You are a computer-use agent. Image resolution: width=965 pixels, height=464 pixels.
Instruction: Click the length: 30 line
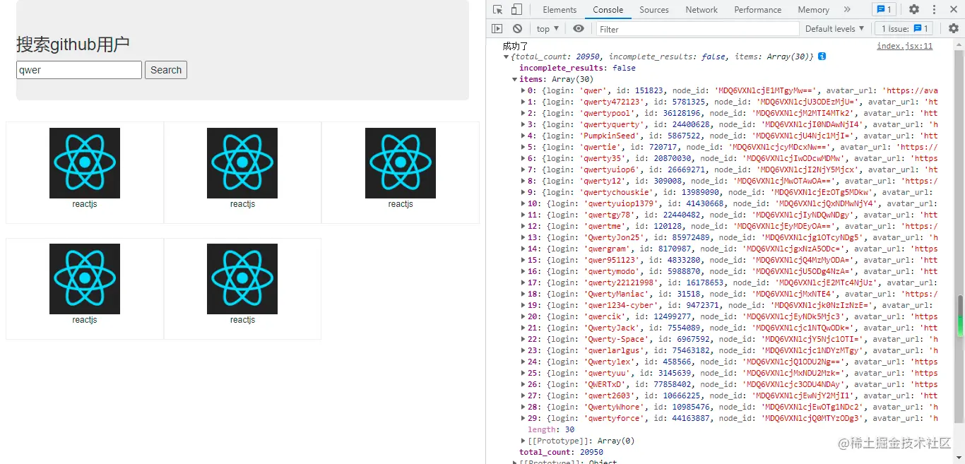click(x=551, y=430)
